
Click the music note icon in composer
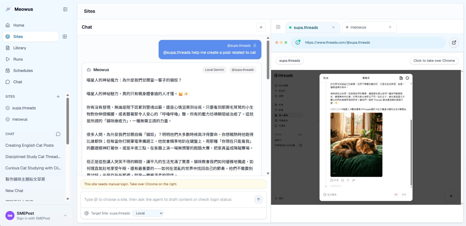coord(353,180)
